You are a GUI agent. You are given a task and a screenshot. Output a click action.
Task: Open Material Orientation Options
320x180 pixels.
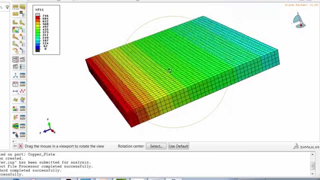[22, 44]
